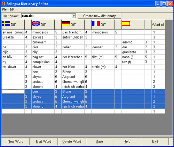
Task: Select the unhighlighted 'bee' cell
Action: click(43, 72)
